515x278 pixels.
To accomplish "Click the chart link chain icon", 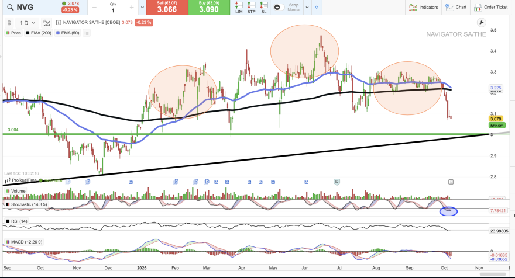I will tap(9, 23).
